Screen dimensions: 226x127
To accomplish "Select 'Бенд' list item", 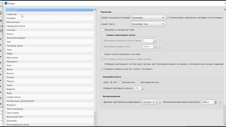I will (49, 93).
